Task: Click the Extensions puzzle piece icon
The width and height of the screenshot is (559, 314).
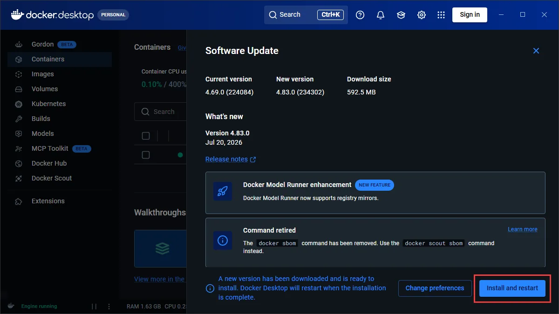Action: tap(19, 201)
